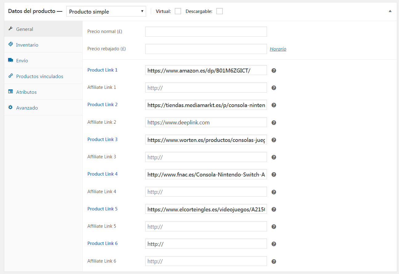Click the Precio rebajado price field
399x274 pixels.
pyautogui.click(x=206, y=49)
